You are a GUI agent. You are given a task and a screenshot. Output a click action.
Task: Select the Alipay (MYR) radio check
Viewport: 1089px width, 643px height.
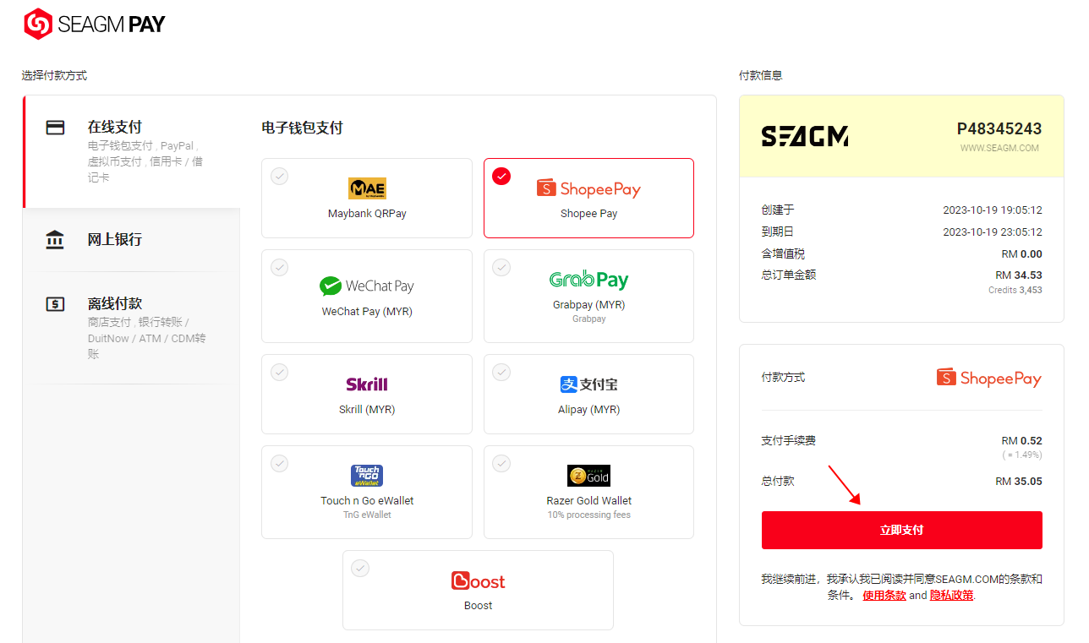501,372
